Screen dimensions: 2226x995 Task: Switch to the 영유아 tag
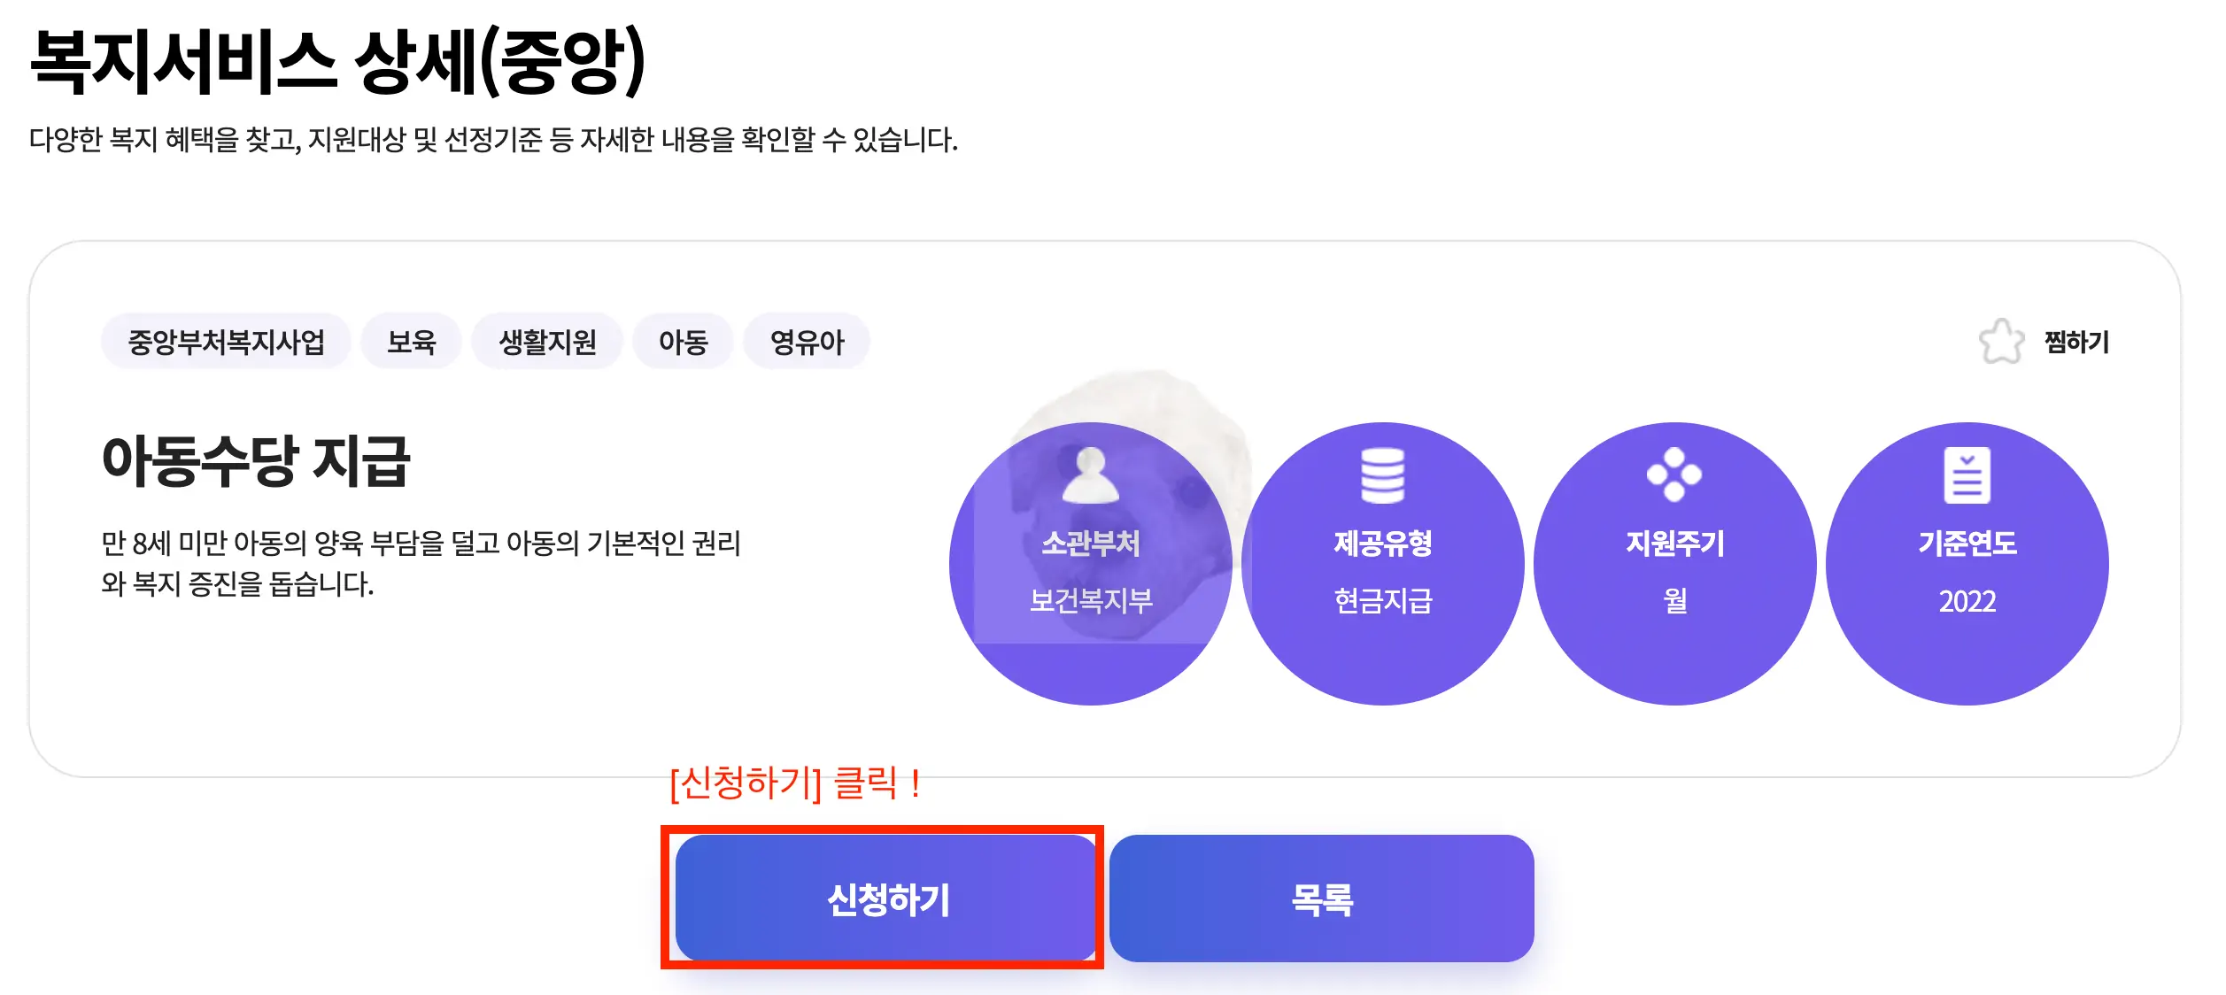click(807, 341)
